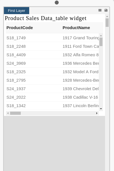The width and height of the screenshot is (114, 171).
Task: Click the 1938 Cadillac V-16 entry
Action: [x=80, y=97]
